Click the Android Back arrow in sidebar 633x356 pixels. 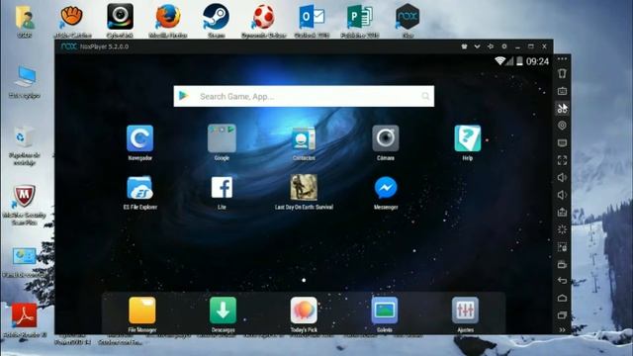tap(562, 281)
